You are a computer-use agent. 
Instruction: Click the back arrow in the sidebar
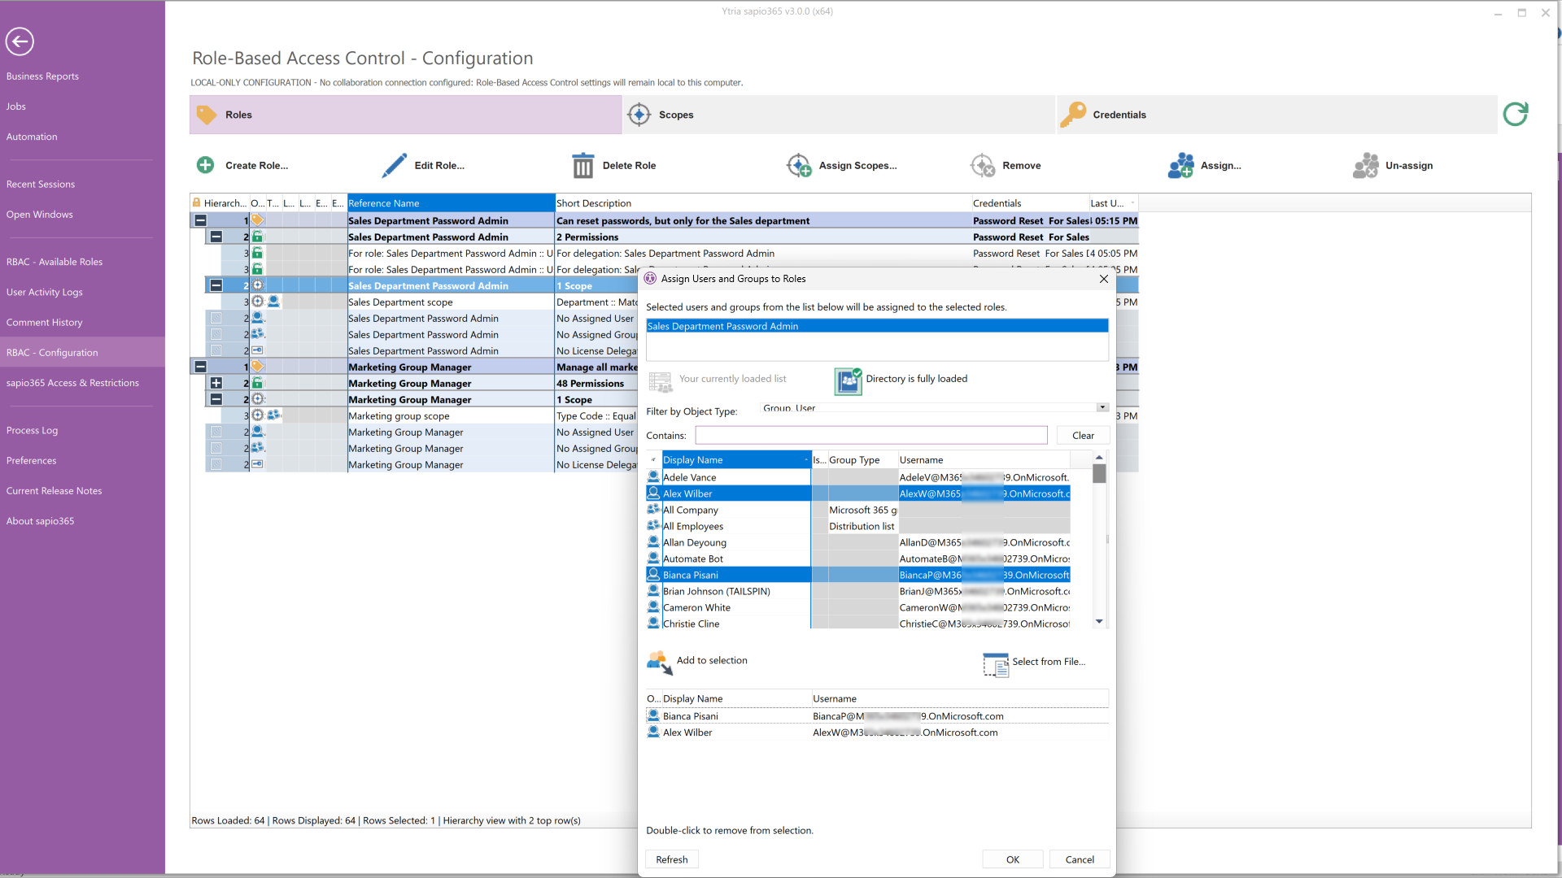[20, 41]
